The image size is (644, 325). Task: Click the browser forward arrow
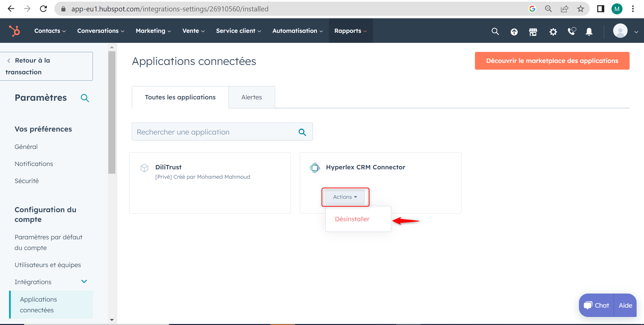point(27,9)
